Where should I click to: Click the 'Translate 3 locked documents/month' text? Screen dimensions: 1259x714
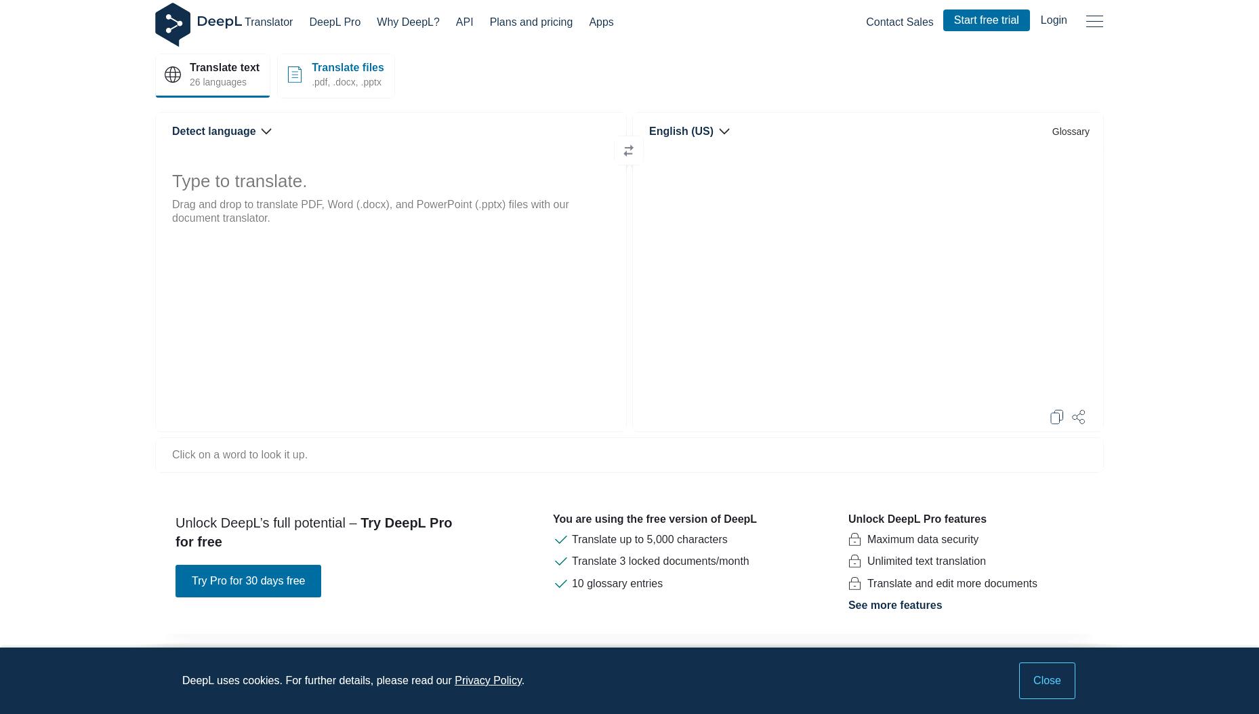point(660,561)
